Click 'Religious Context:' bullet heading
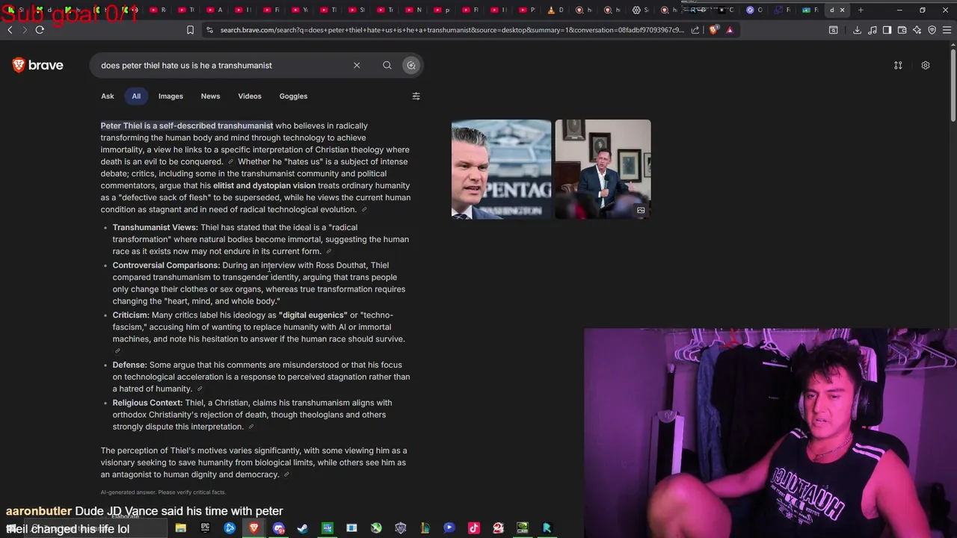 [x=147, y=403]
